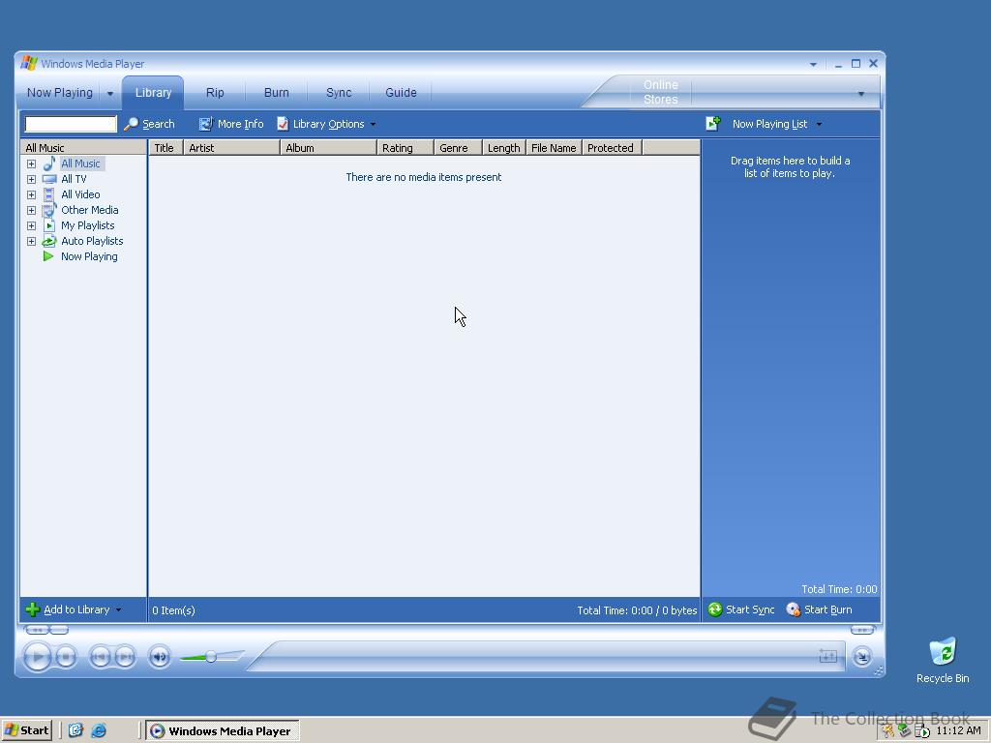Click the volume slider knob
Viewport: 991px width, 743px height.
click(x=211, y=657)
